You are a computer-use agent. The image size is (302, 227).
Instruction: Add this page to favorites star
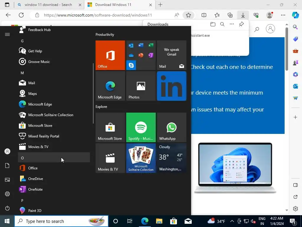pos(188,15)
